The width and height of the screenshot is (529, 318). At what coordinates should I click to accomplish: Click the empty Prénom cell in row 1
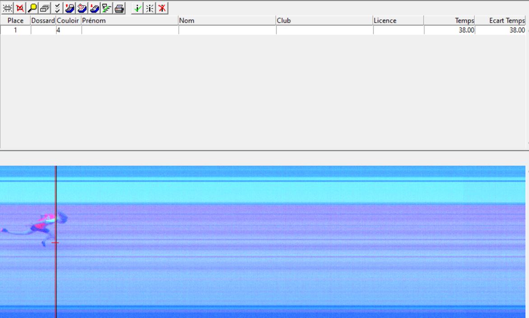(130, 30)
